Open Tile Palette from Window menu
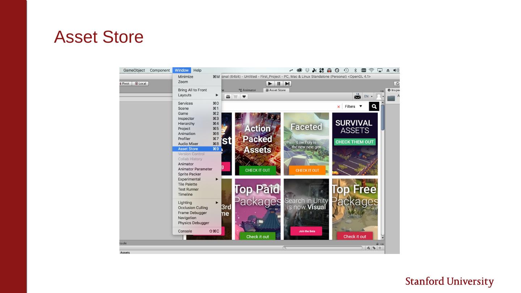This screenshot has width=521, height=293. tap(197, 184)
